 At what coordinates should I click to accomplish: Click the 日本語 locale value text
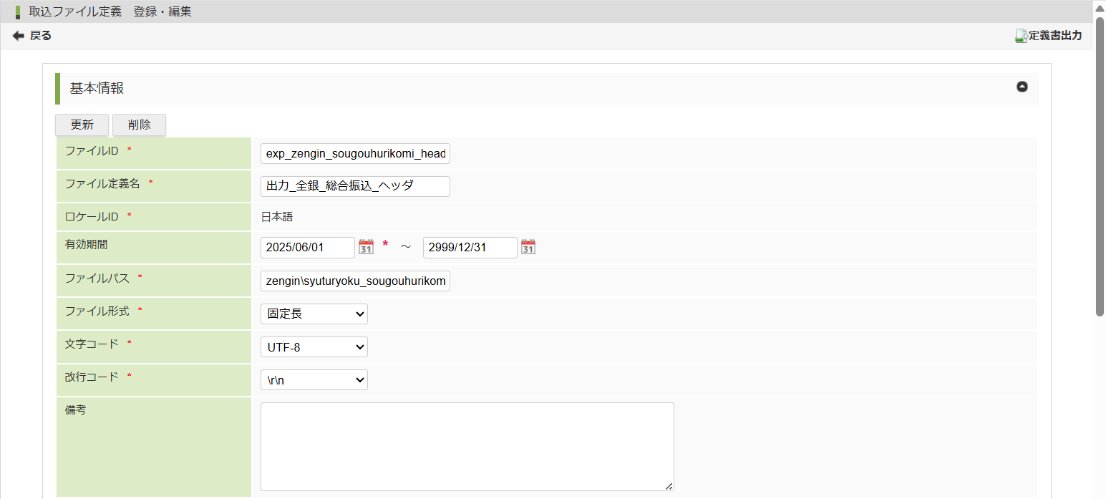pos(276,217)
